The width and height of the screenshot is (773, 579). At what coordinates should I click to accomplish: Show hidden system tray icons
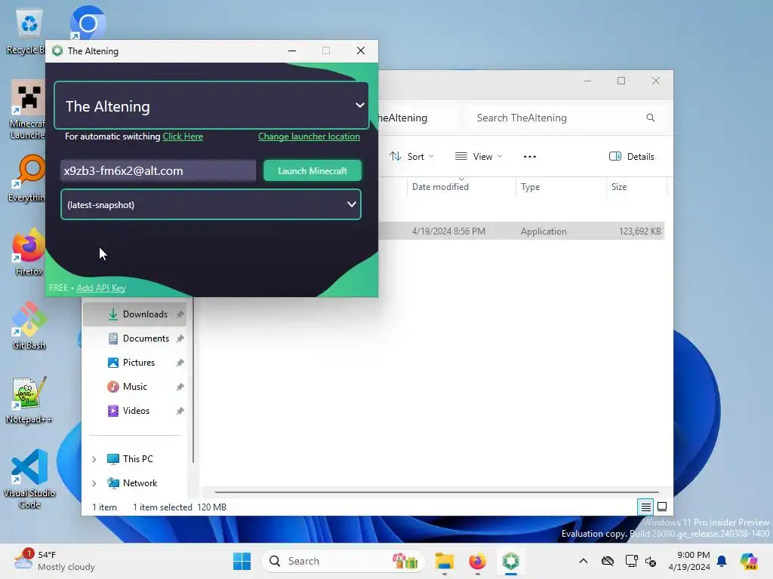point(584,561)
